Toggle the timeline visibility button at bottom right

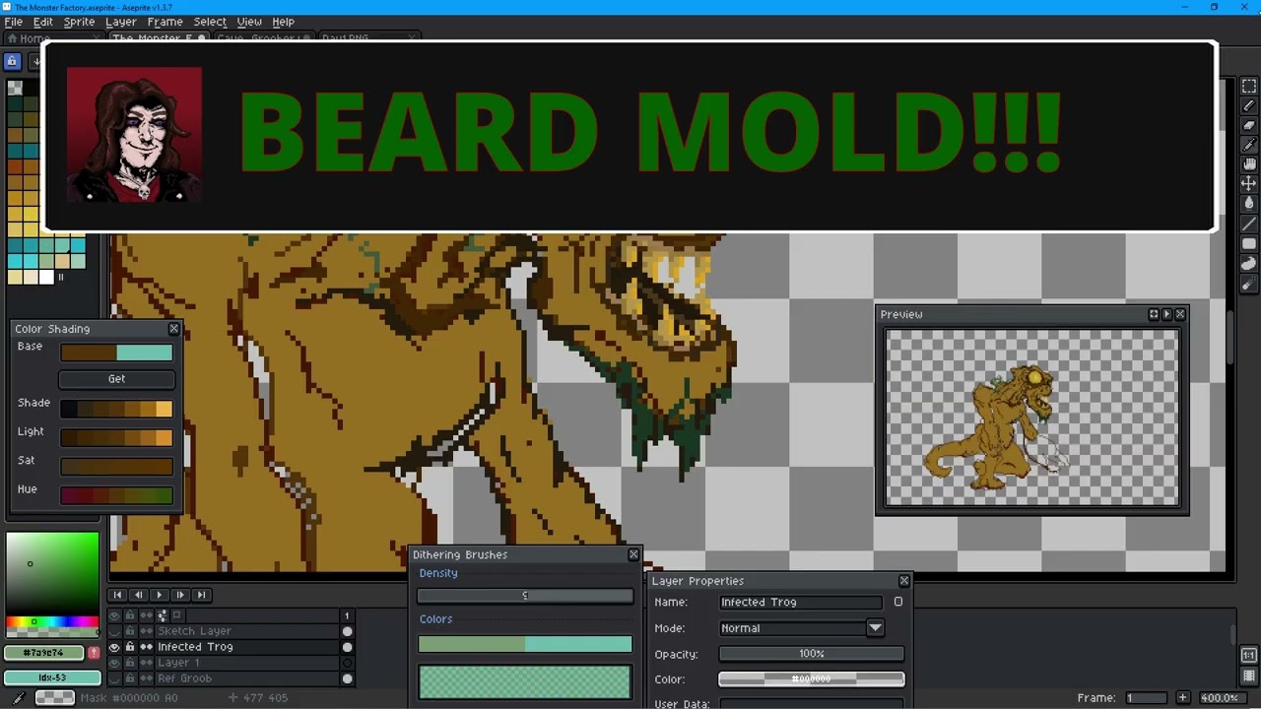[1248, 676]
